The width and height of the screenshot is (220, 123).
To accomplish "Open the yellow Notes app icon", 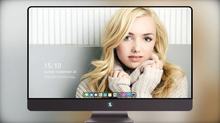I will [x=110, y=95].
